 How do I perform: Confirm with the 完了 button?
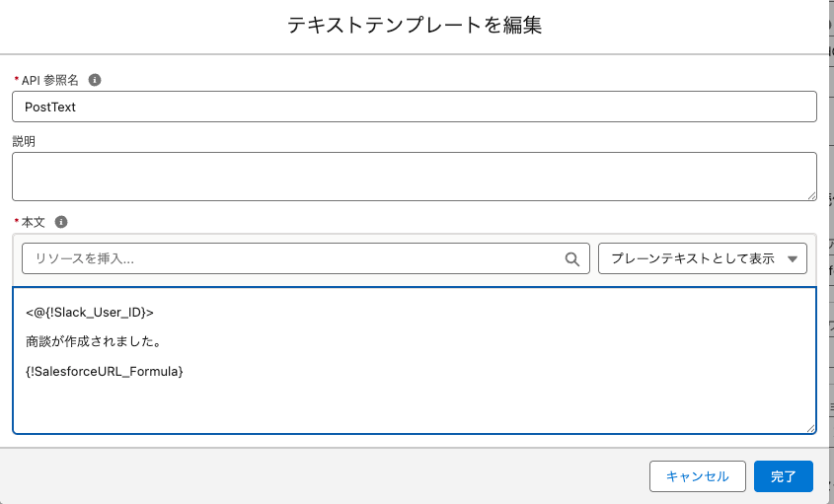pyautogui.click(x=783, y=476)
